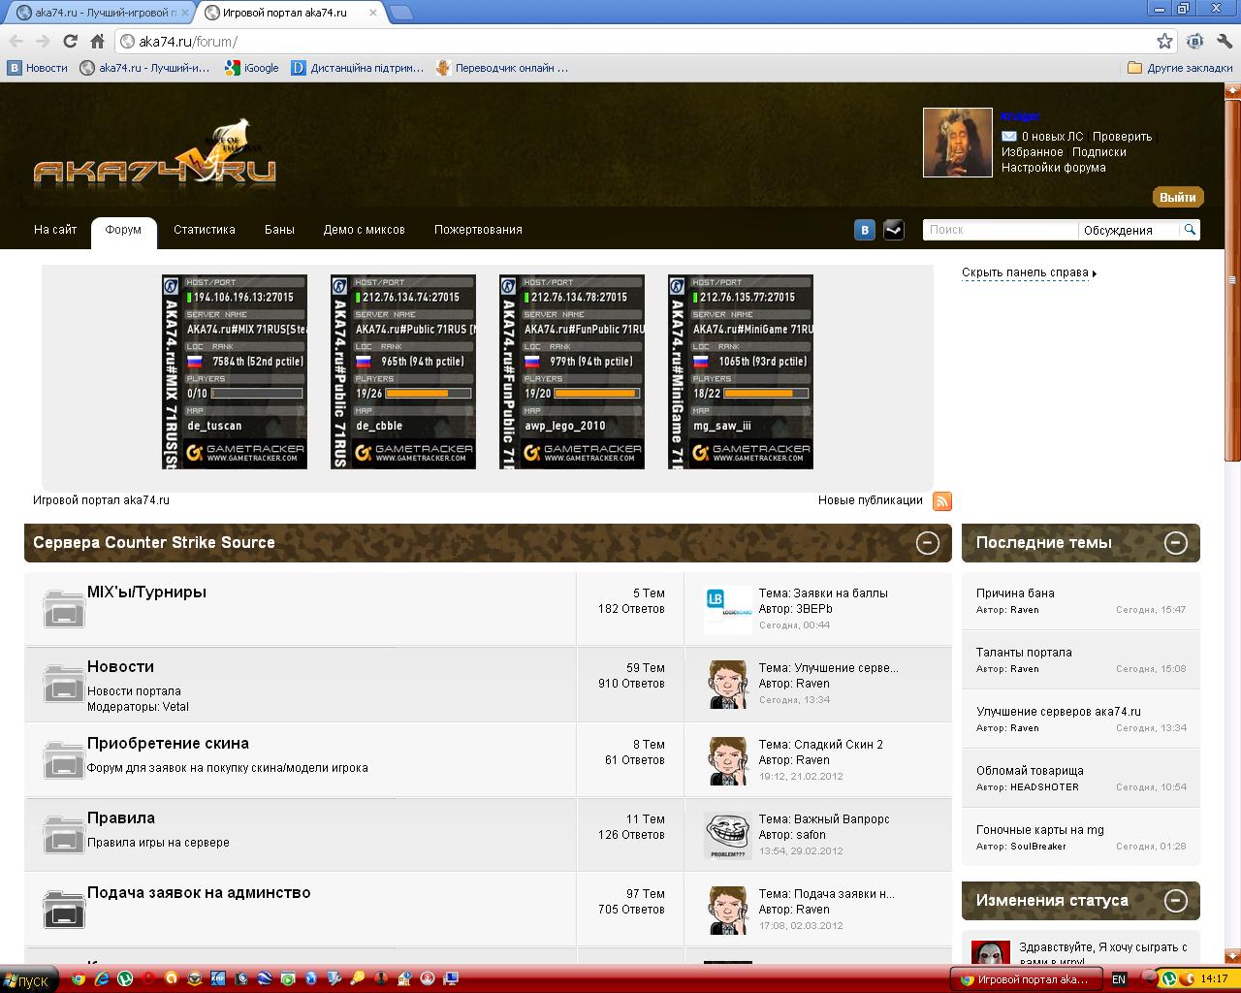Open the Тема: Заявки на баллы topic
1241x993 pixels.
tap(823, 593)
